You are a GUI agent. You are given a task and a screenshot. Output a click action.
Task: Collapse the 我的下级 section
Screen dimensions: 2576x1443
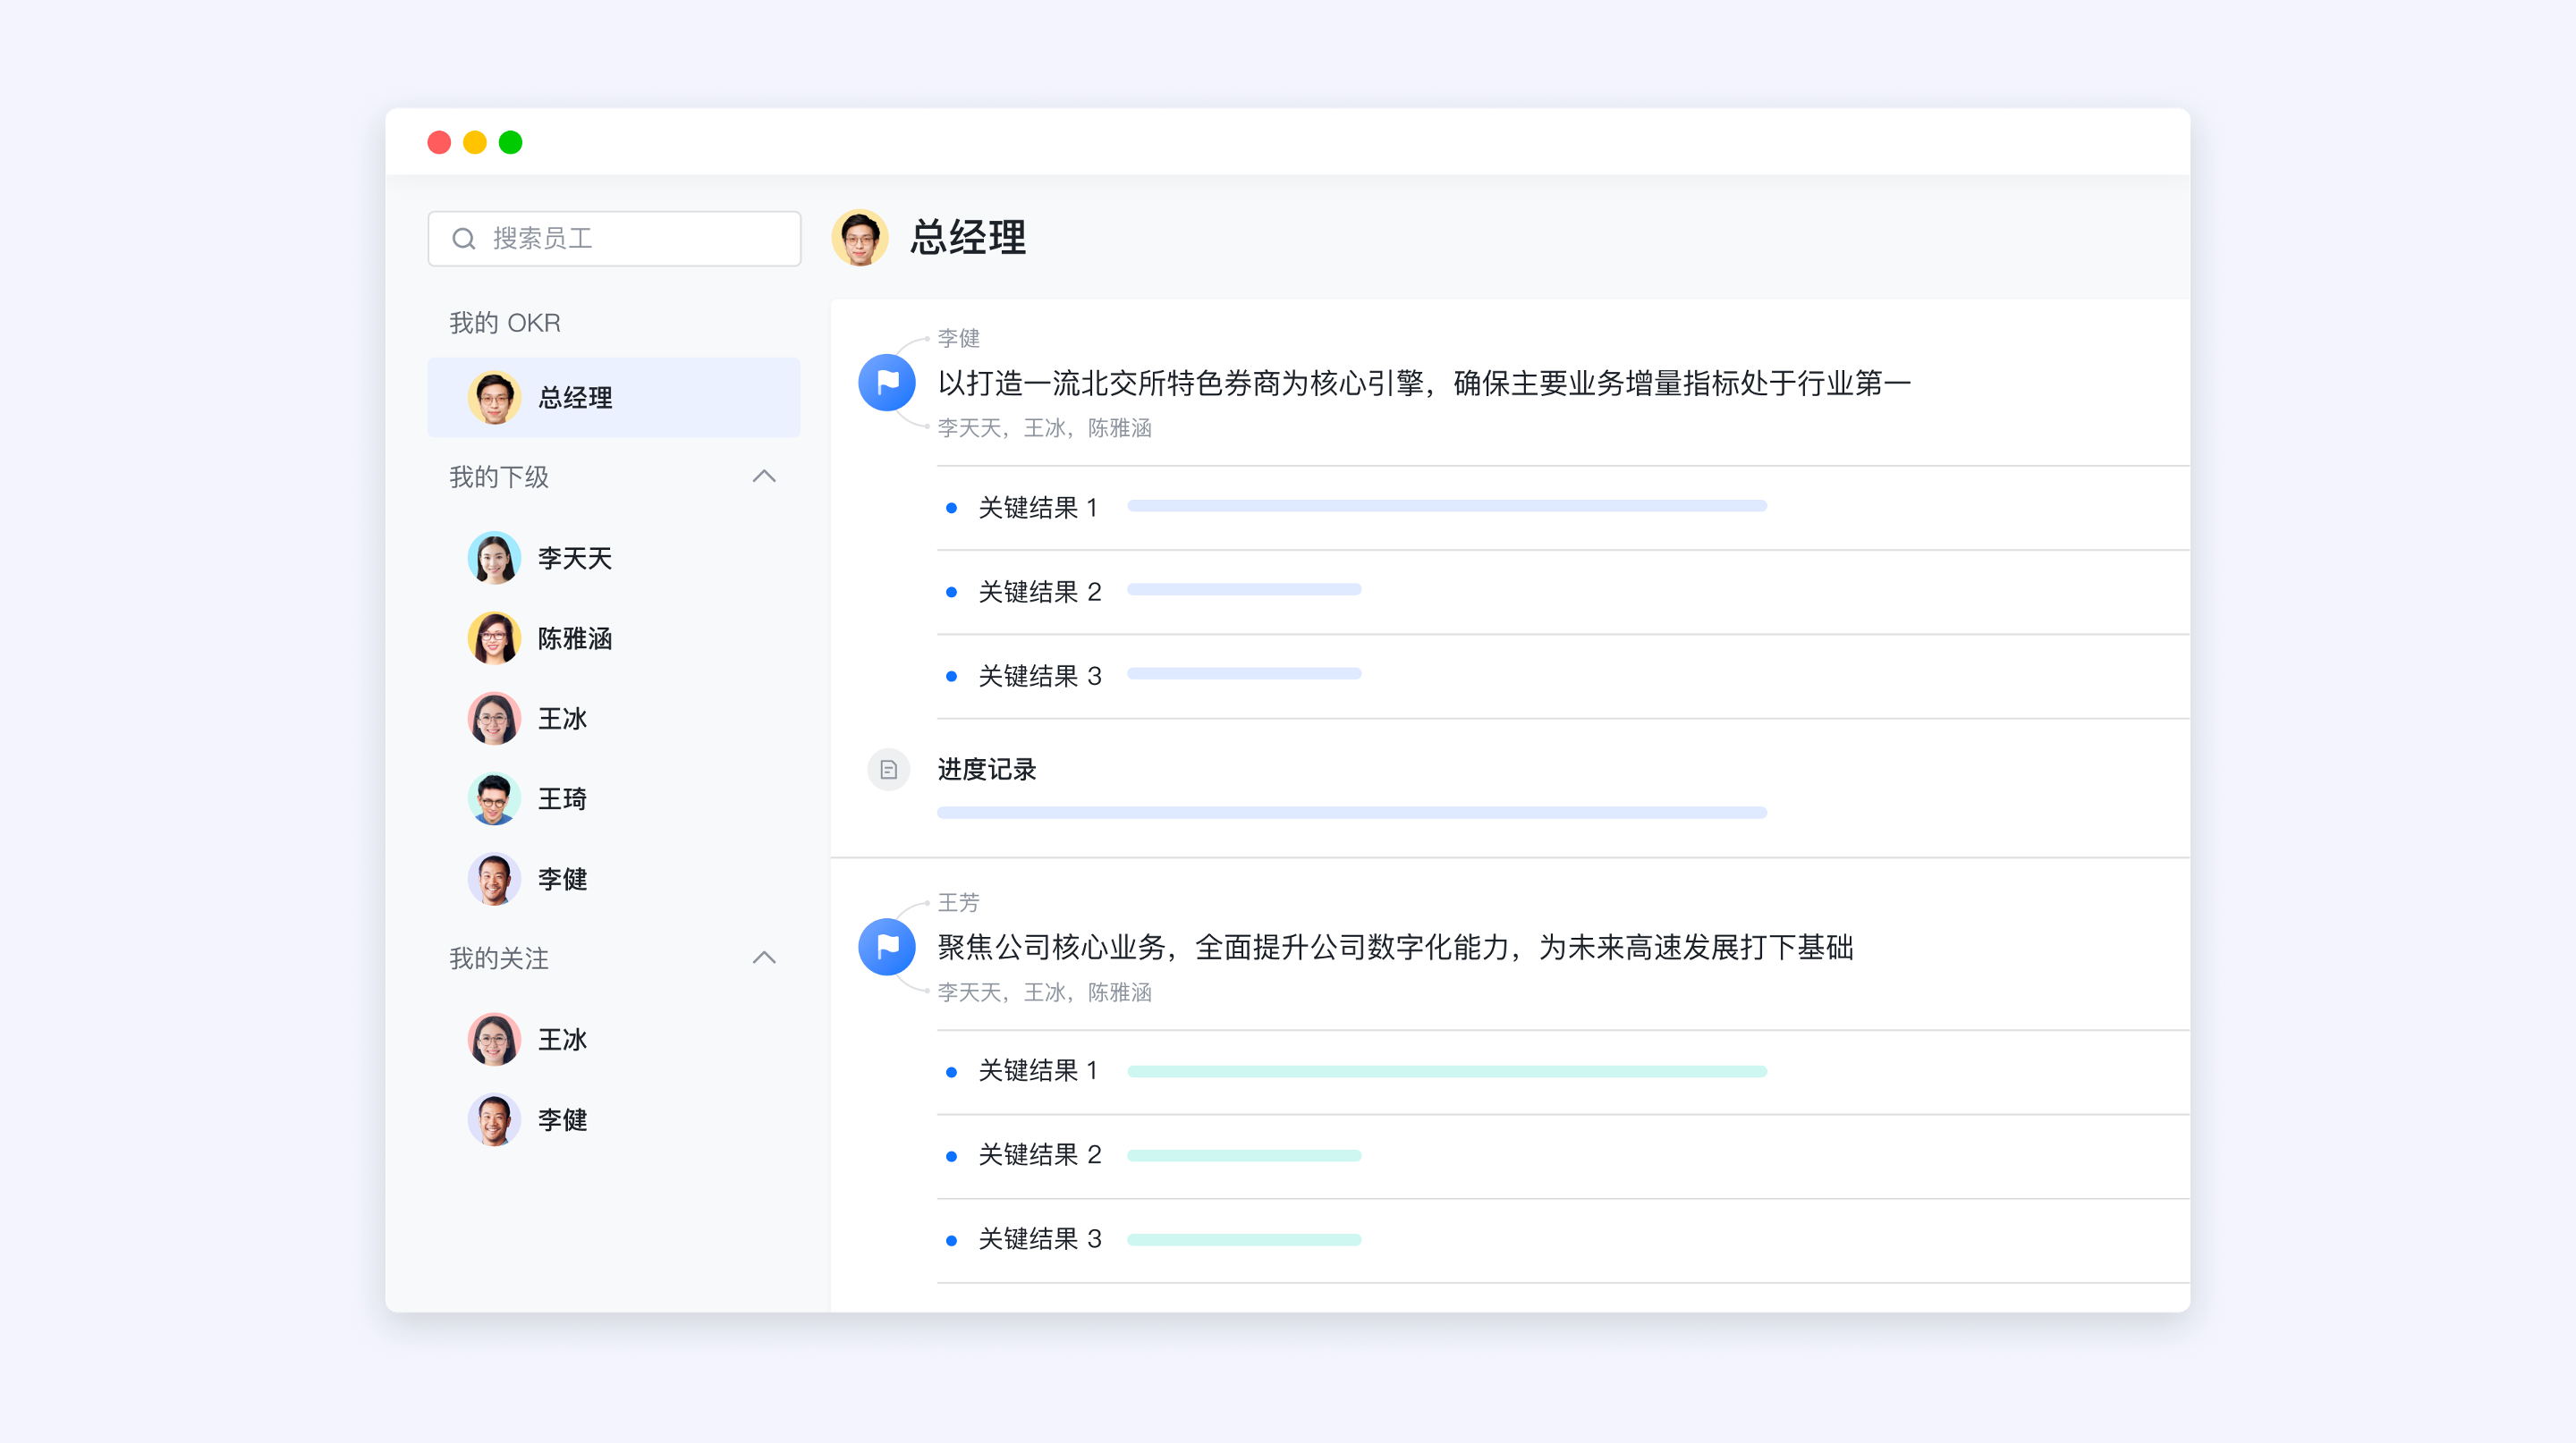(x=764, y=477)
